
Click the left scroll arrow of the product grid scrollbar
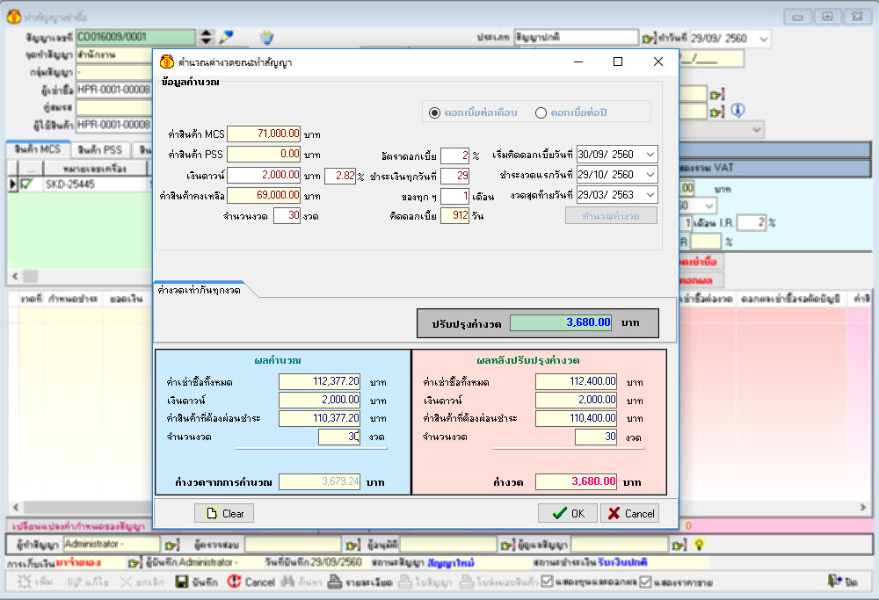15,276
